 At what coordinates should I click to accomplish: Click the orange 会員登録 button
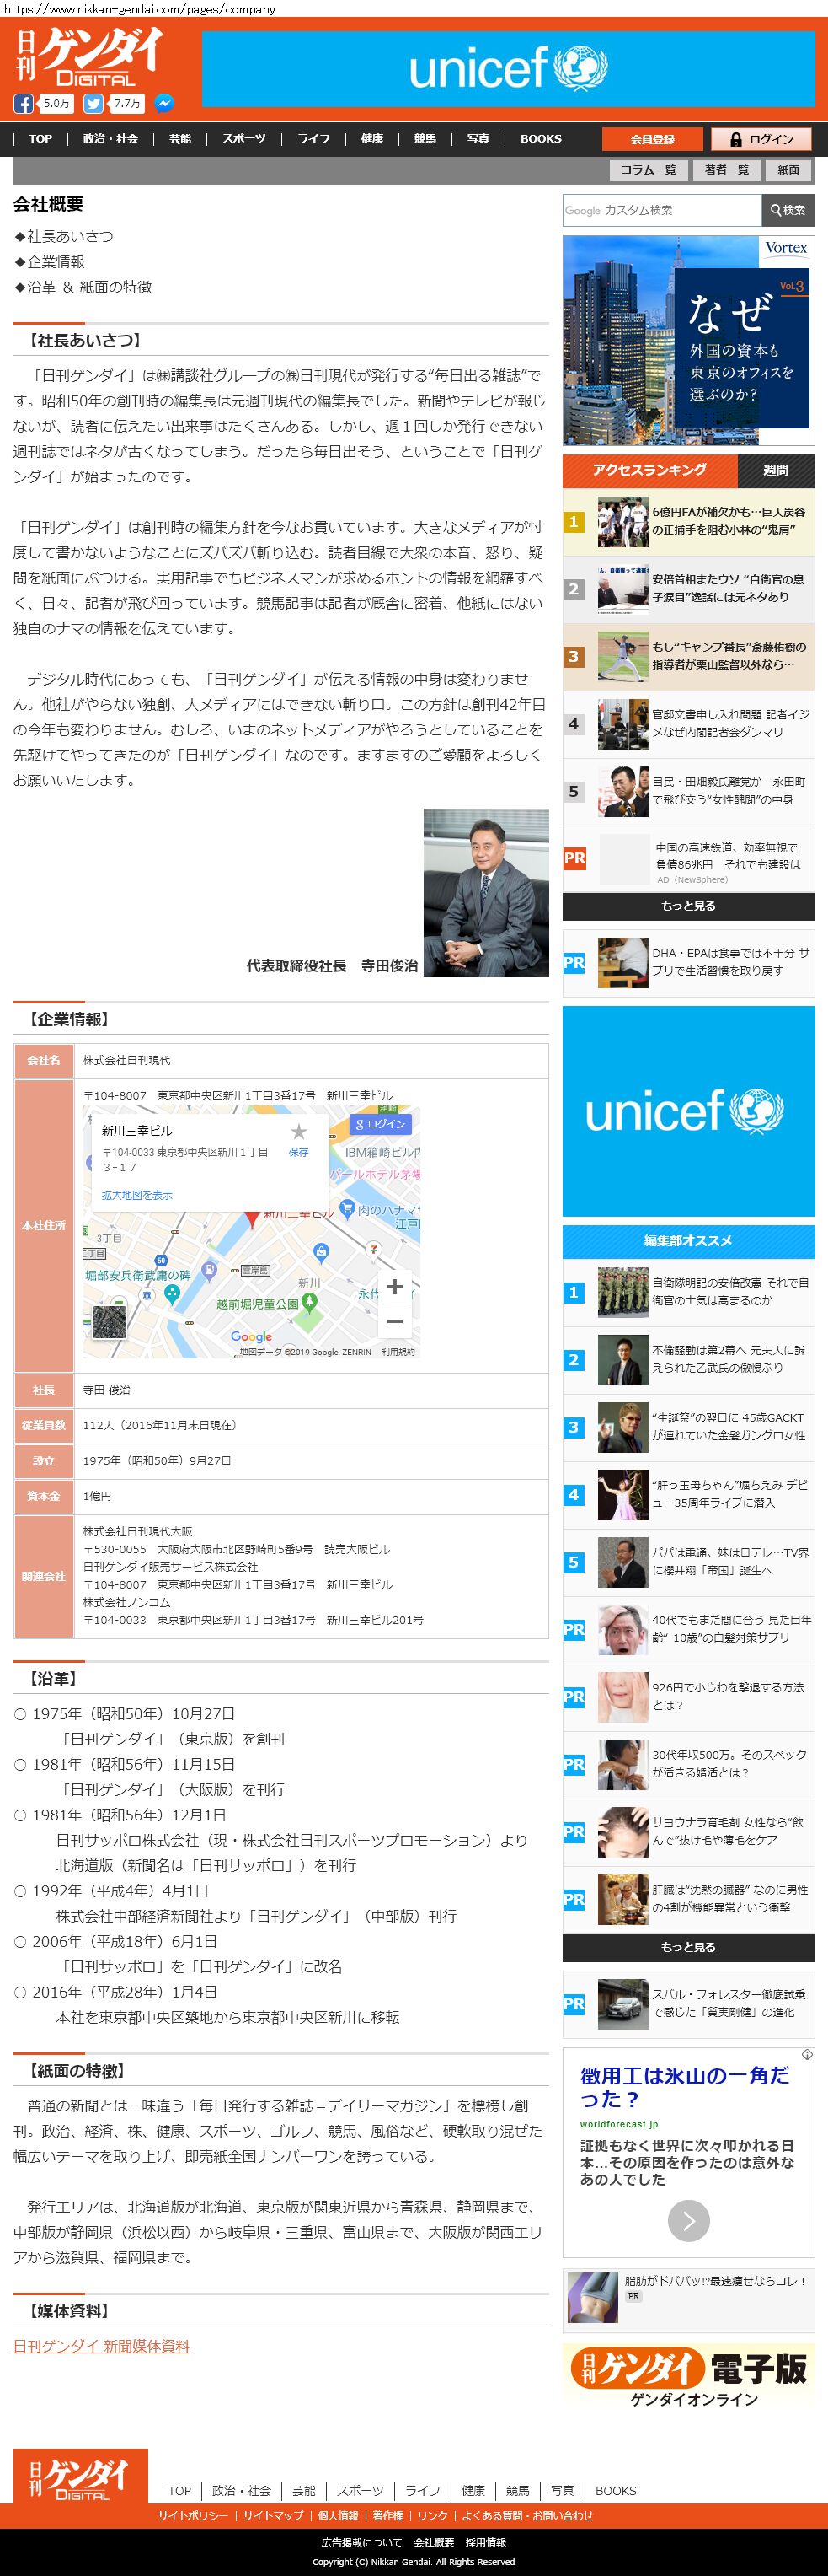(x=652, y=139)
